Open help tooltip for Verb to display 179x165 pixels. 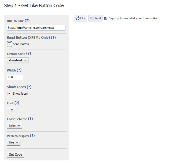pos(32,136)
